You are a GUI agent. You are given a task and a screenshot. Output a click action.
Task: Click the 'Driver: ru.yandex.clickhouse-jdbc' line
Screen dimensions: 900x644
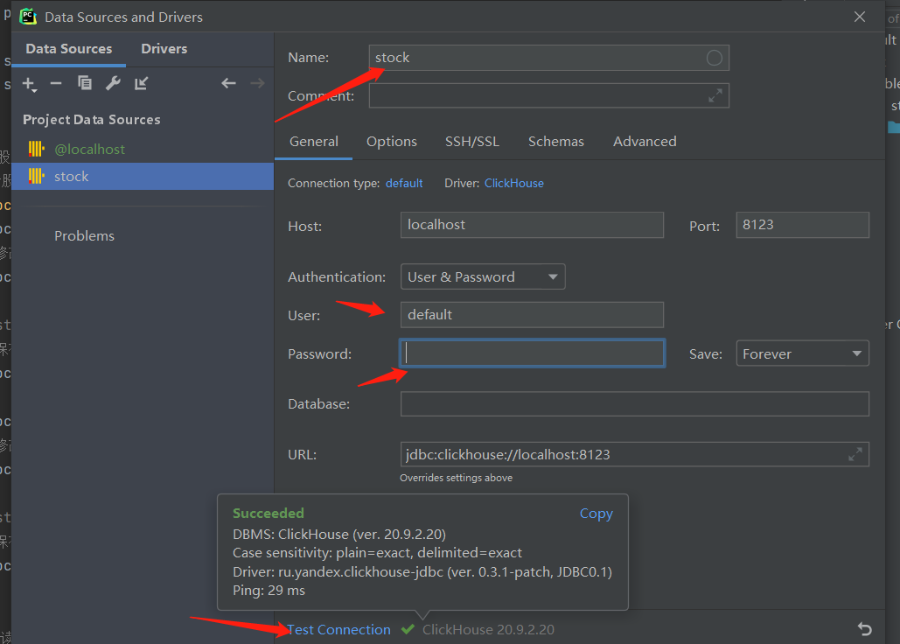point(422,572)
